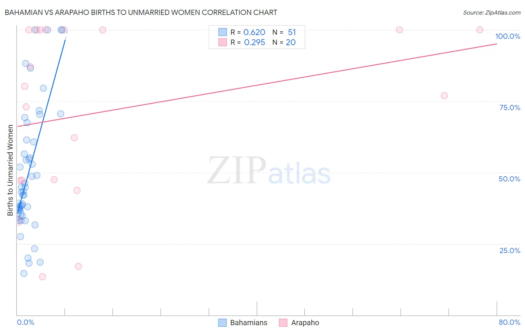Image resolution: width=525 pixels, height=333 pixels.
Task: Select the lowest pink Arapaho data point
Action: pyautogui.click(x=43, y=277)
